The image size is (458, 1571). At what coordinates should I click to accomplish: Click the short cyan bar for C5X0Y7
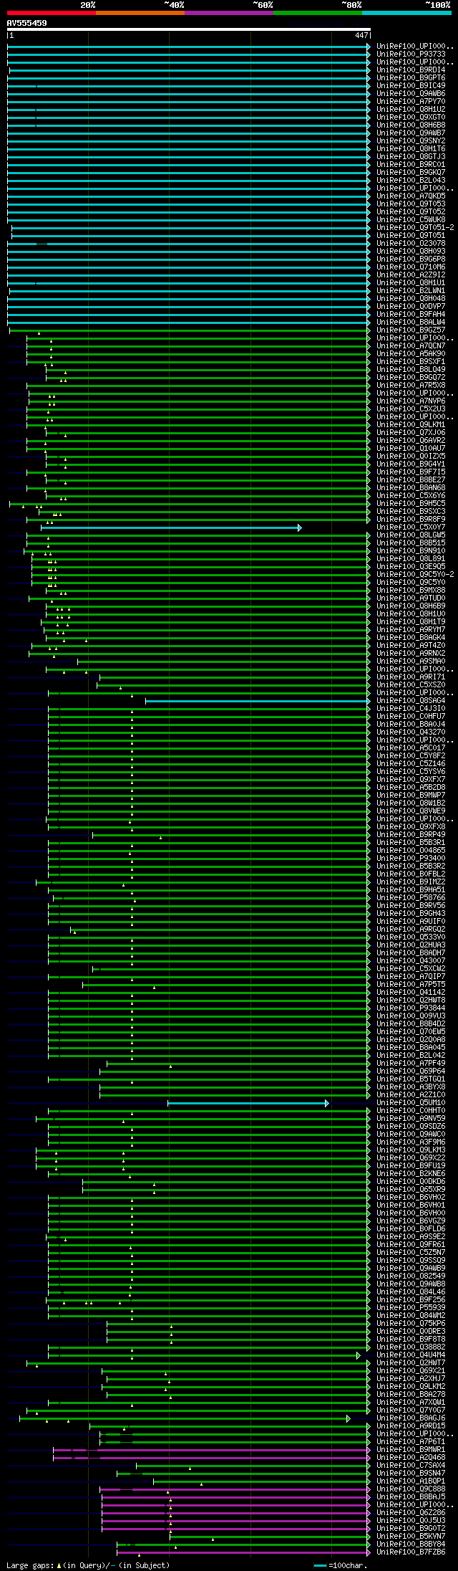click(x=171, y=527)
